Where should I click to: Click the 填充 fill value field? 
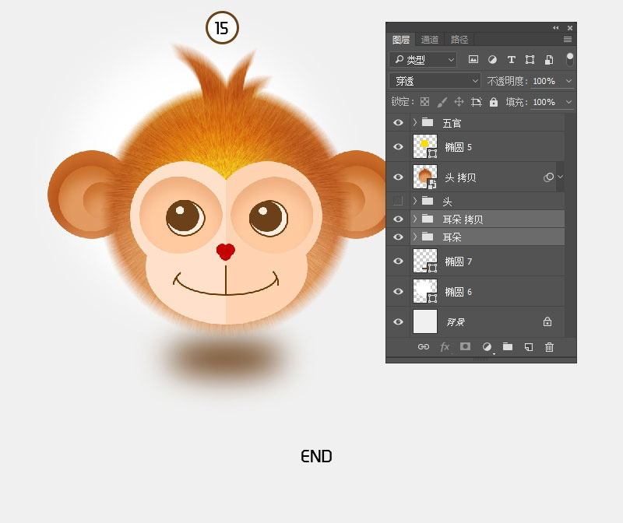(544, 102)
